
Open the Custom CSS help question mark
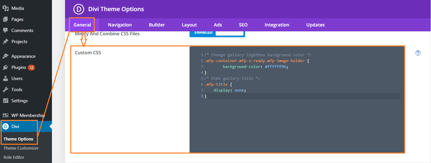(418, 53)
